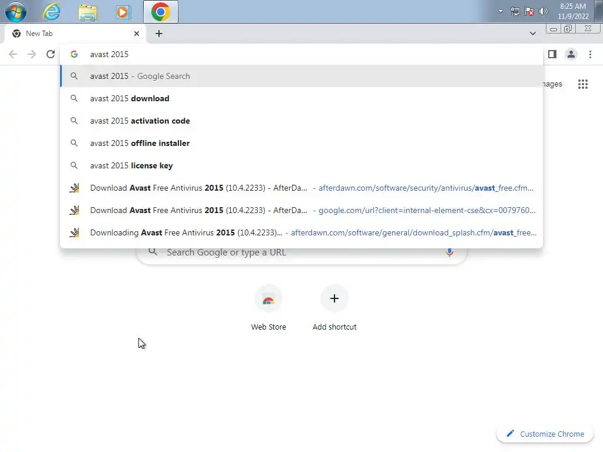Open the google.com/url internal-element-cse history suggestion
Image resolution: width=603 pixels, height=452 pixels.
301,210
